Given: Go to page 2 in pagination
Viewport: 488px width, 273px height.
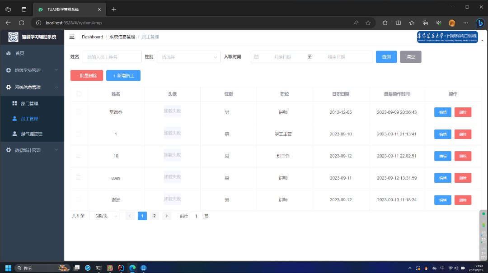Looking at the screenshot, I should 155,216.
